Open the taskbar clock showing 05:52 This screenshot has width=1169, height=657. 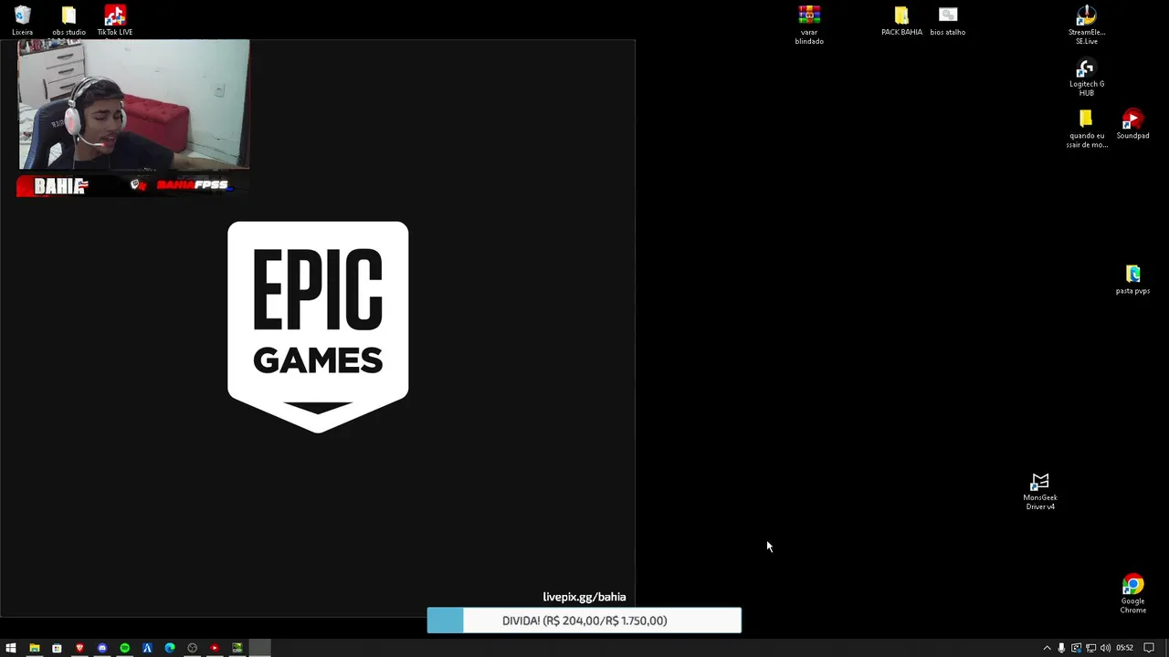1124,648
